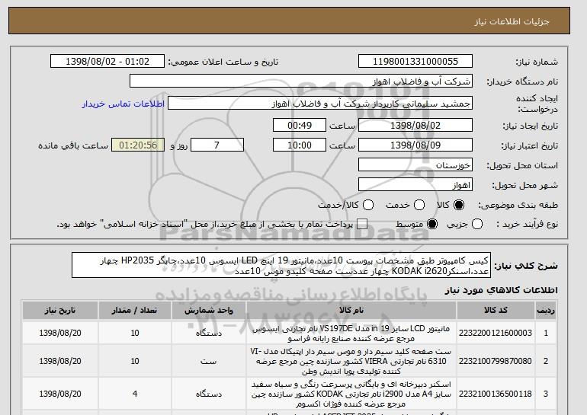Click the واحد شمارش column header

pyautogui.click(x=209, y=311)
